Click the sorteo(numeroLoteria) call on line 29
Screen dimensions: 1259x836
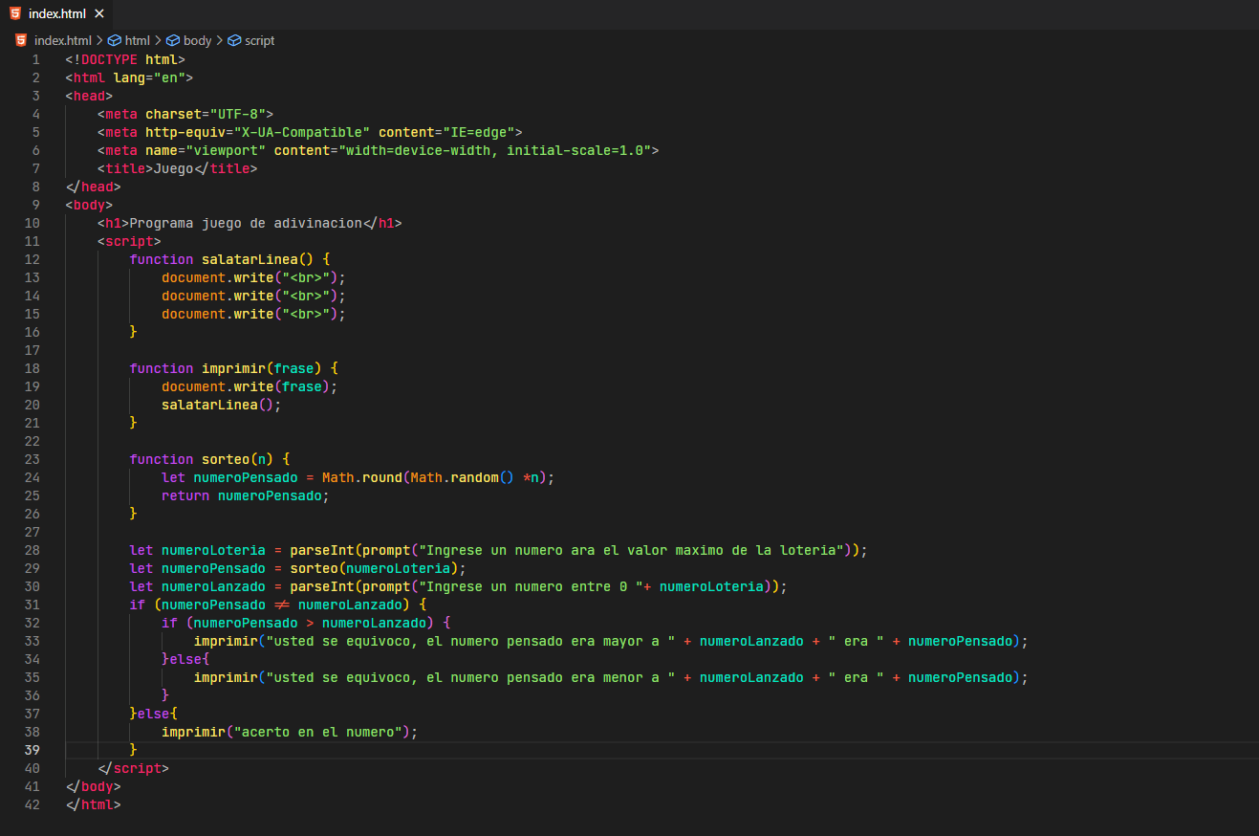[x=374, y=568]
